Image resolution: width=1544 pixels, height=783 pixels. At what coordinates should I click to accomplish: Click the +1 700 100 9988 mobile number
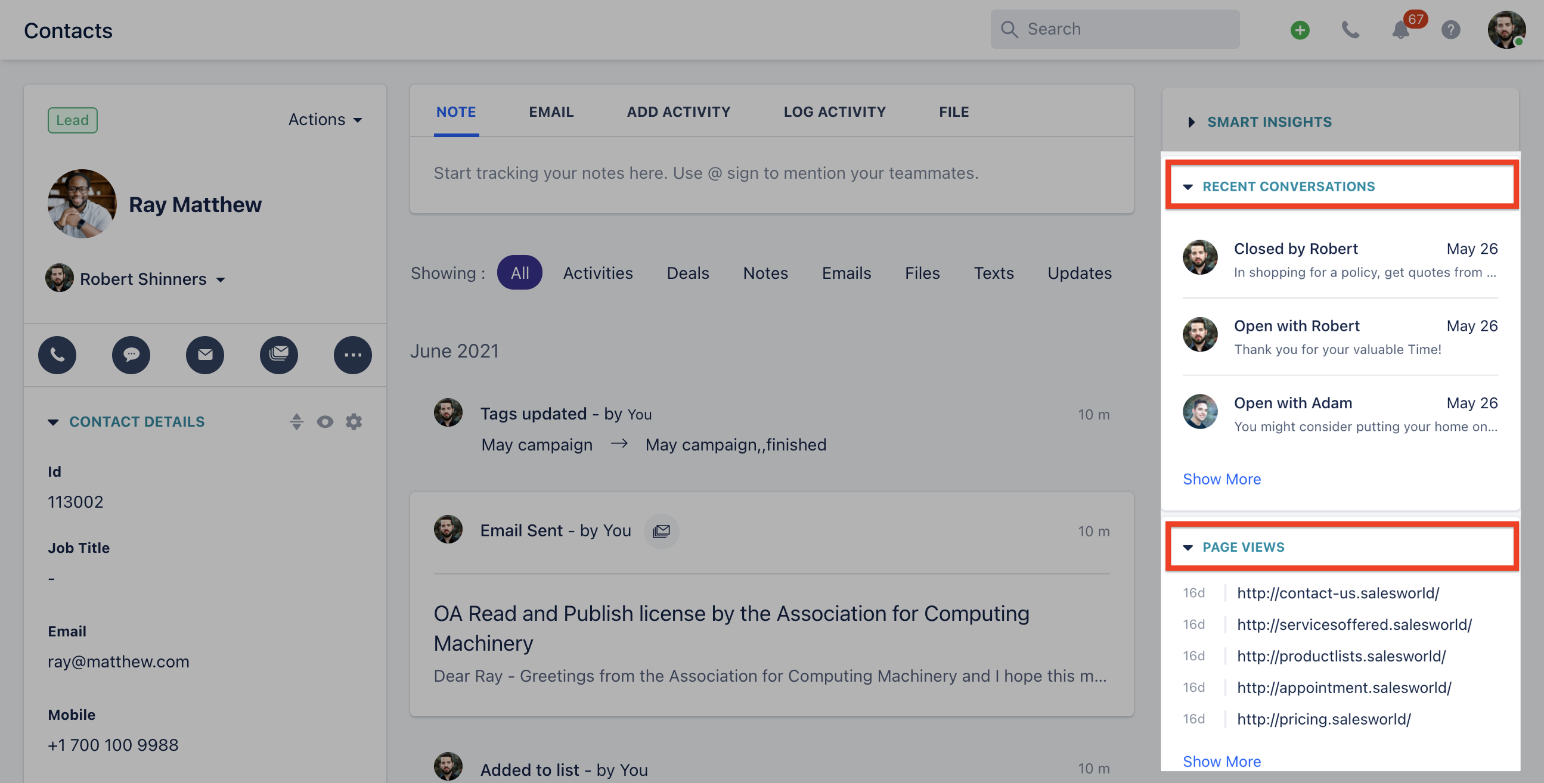113,745
